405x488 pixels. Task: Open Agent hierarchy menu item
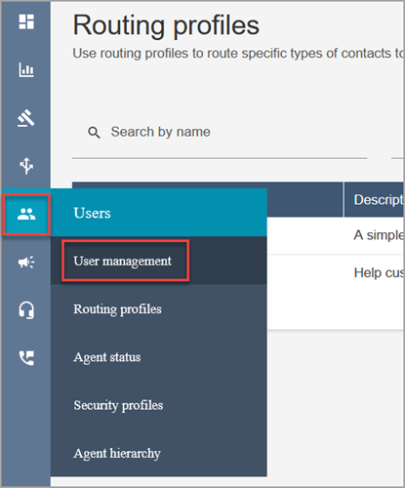tap(117, 453)
